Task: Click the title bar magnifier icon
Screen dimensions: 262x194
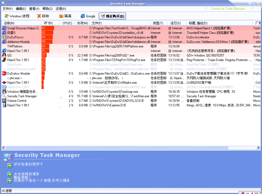Action: tap(4, 3)
